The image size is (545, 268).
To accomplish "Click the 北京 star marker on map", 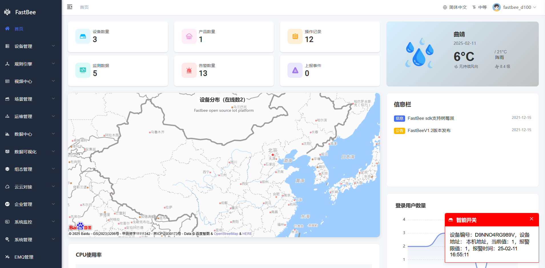I will [x=273, y=155].
